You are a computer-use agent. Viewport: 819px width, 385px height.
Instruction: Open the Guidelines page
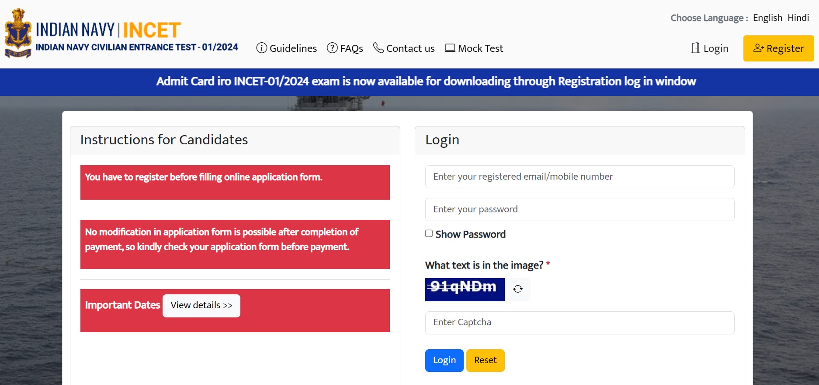tap(287, 48)
